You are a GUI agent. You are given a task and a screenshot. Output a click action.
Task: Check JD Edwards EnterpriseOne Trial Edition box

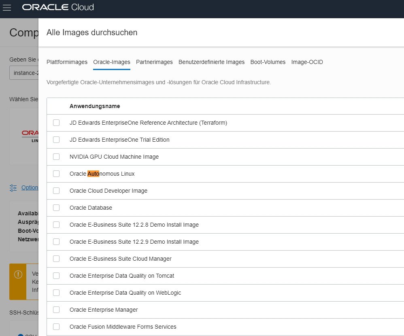pyautogui.click(x=56, y=140)
